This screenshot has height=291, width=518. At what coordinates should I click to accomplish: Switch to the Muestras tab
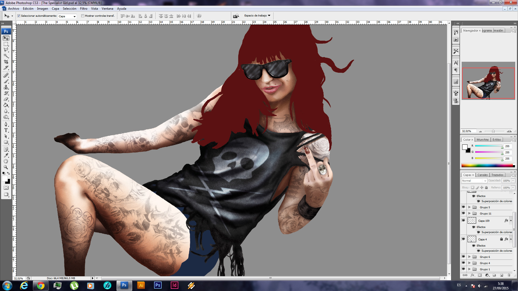482,140
